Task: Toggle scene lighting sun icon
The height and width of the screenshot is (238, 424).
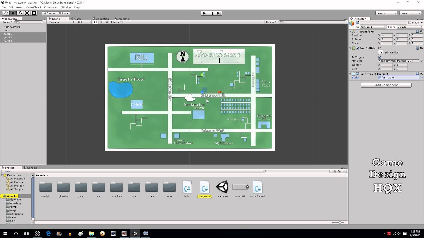Action: coord(101,22)
